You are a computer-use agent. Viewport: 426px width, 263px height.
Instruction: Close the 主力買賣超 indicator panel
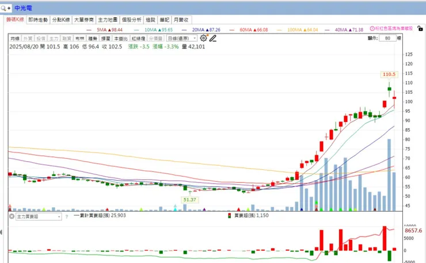[12, 216]
